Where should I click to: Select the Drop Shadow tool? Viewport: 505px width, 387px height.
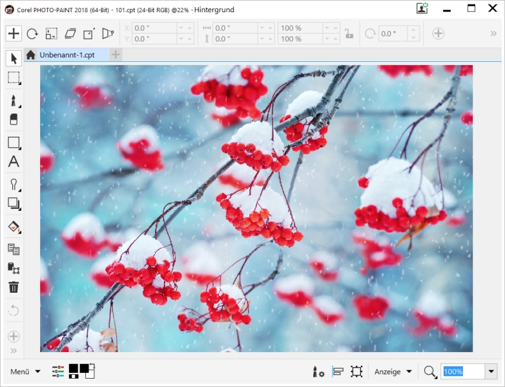point(14,204)
